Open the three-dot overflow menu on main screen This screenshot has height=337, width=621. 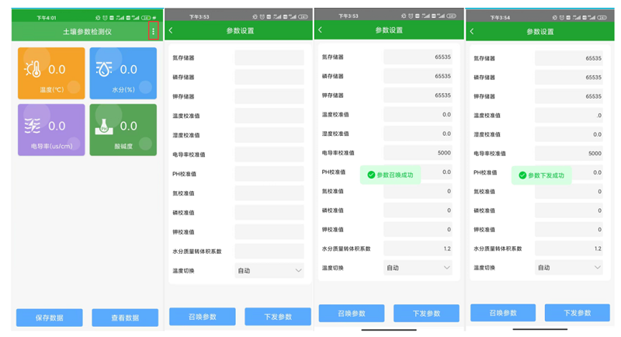pos(153,31)
